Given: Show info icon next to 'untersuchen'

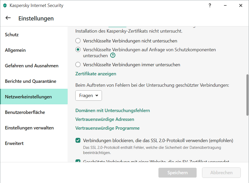Looking at the screenshot, I should coord(113,55).
